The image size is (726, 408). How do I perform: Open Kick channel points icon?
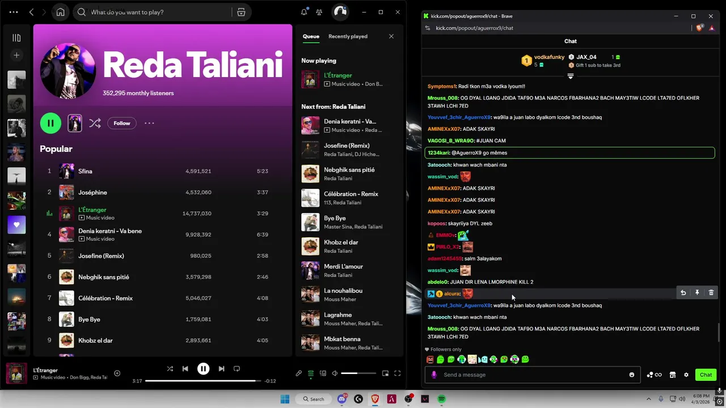654,375
